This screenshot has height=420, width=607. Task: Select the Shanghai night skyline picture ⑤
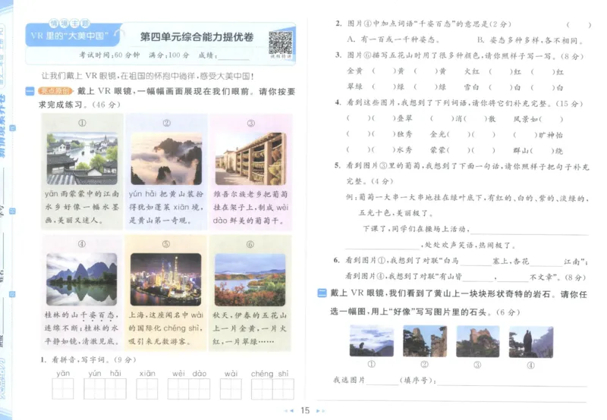click(165, 279)
